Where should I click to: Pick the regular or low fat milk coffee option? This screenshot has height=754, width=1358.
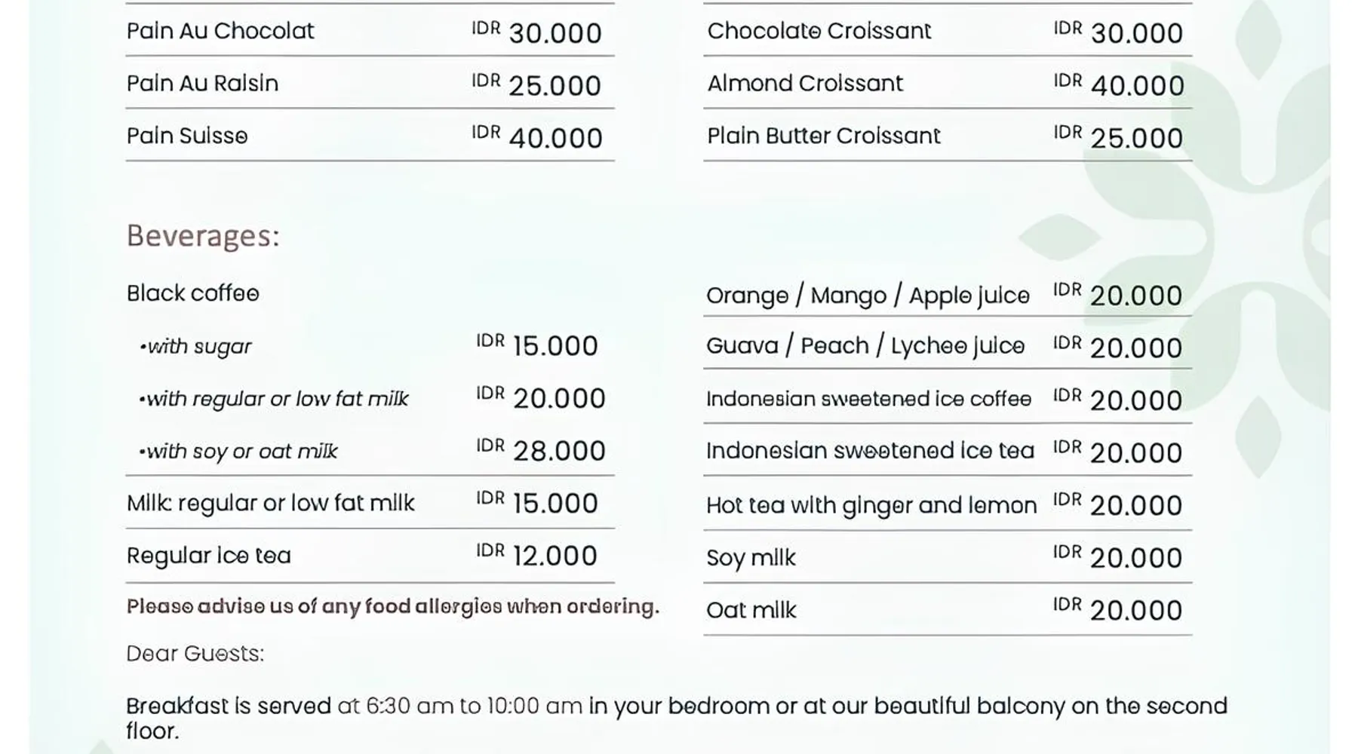pos(275,399)
